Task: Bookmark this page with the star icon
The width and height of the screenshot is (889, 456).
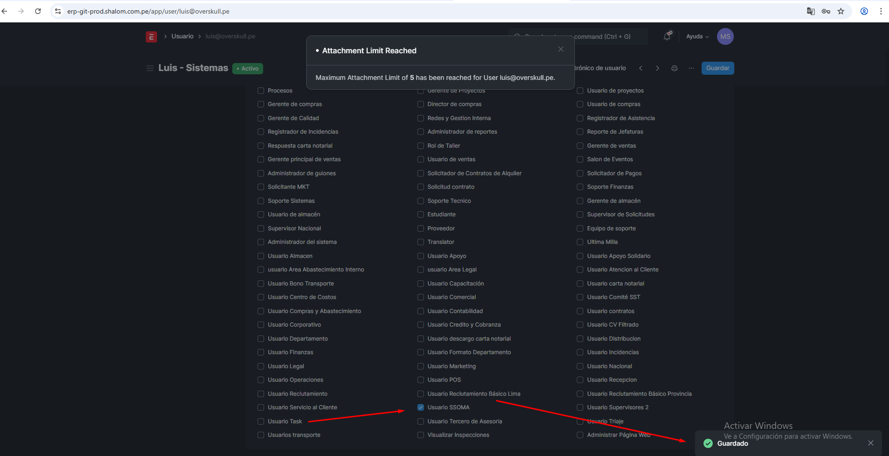Action: 841,11
